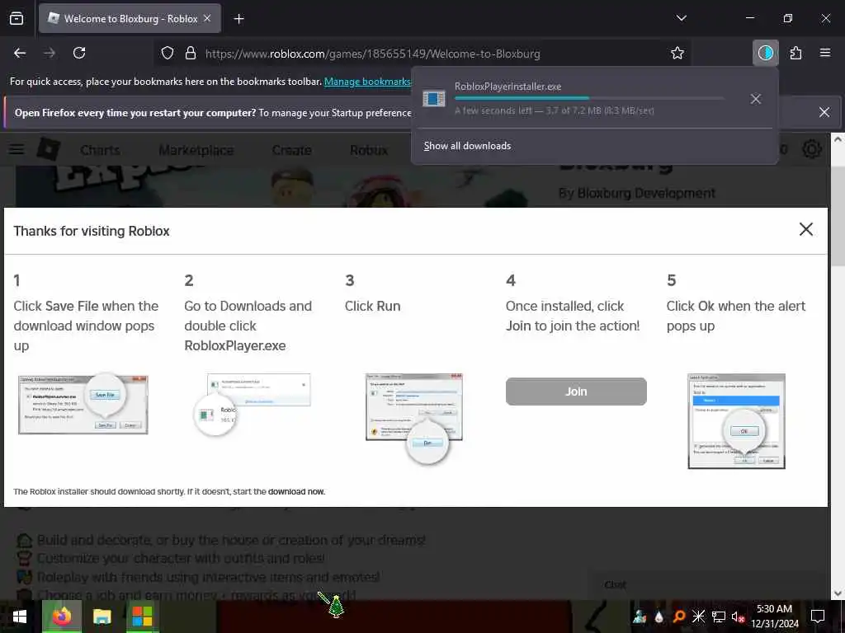Image resolution: width=845 pixels, height=633 pixels.
Task: Click RobloxPlayerInstaller.exe file icon
Action: [434, 99]
